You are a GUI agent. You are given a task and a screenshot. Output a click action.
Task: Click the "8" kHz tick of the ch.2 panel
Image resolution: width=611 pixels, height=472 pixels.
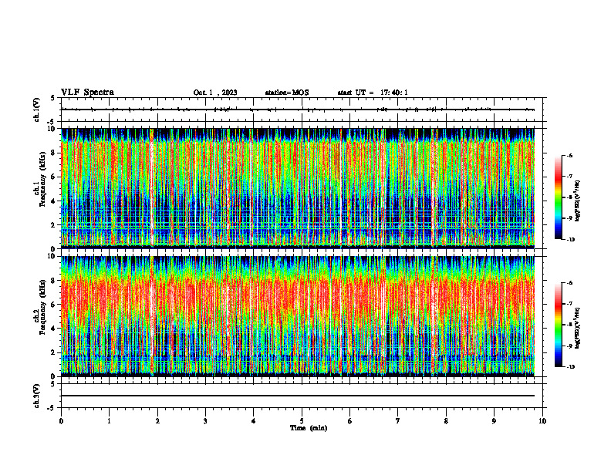[x=54, y=281]
